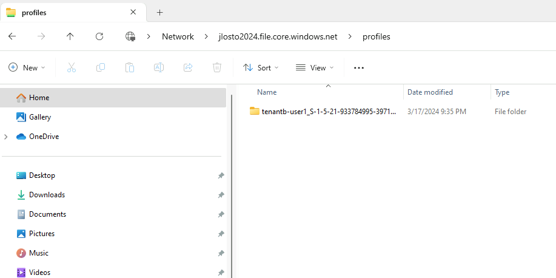556x278 pixels.
Task: Click the Cut scissors icon
Action: tap(72, 67)
